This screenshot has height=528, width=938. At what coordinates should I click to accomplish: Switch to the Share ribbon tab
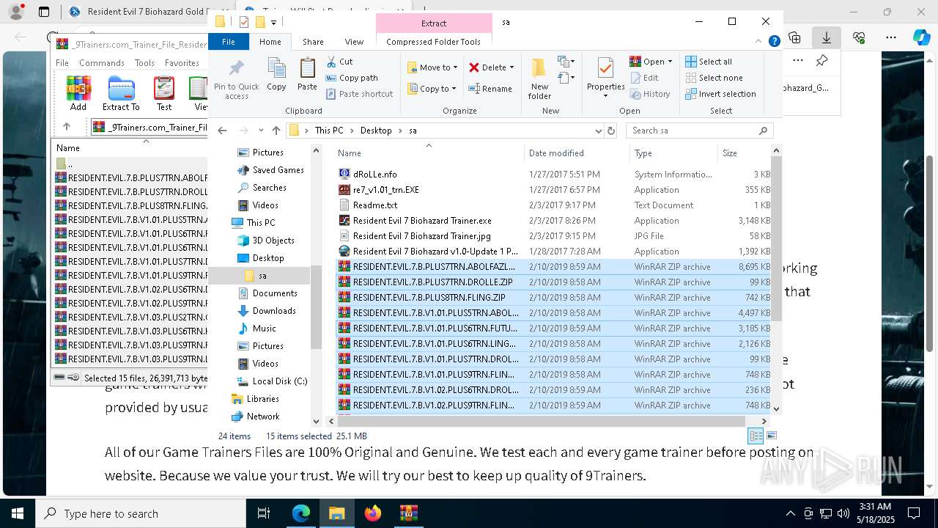click(313, 42)
